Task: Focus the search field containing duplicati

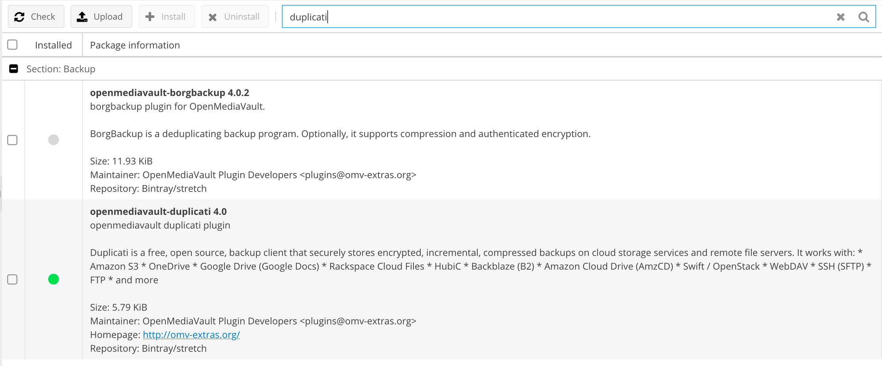Action: (558, 17)
